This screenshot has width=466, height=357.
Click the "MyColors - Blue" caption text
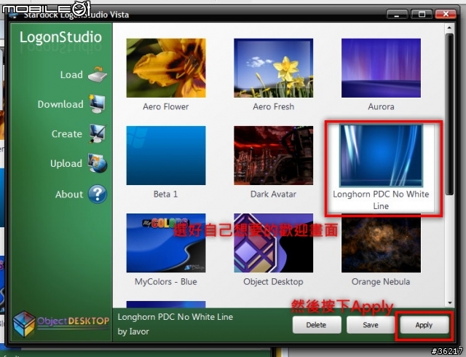pyautogui.click(x=166, y=282)
